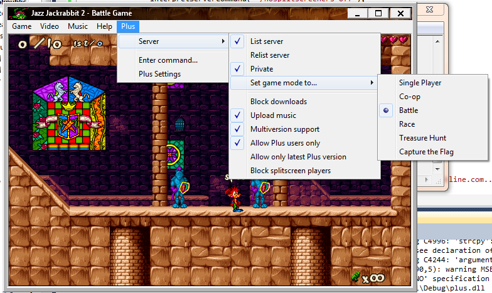Viewport: 492px width, 293px height.
Task: Switch game mode to Treasure Hunt
Action: point(422,138)
